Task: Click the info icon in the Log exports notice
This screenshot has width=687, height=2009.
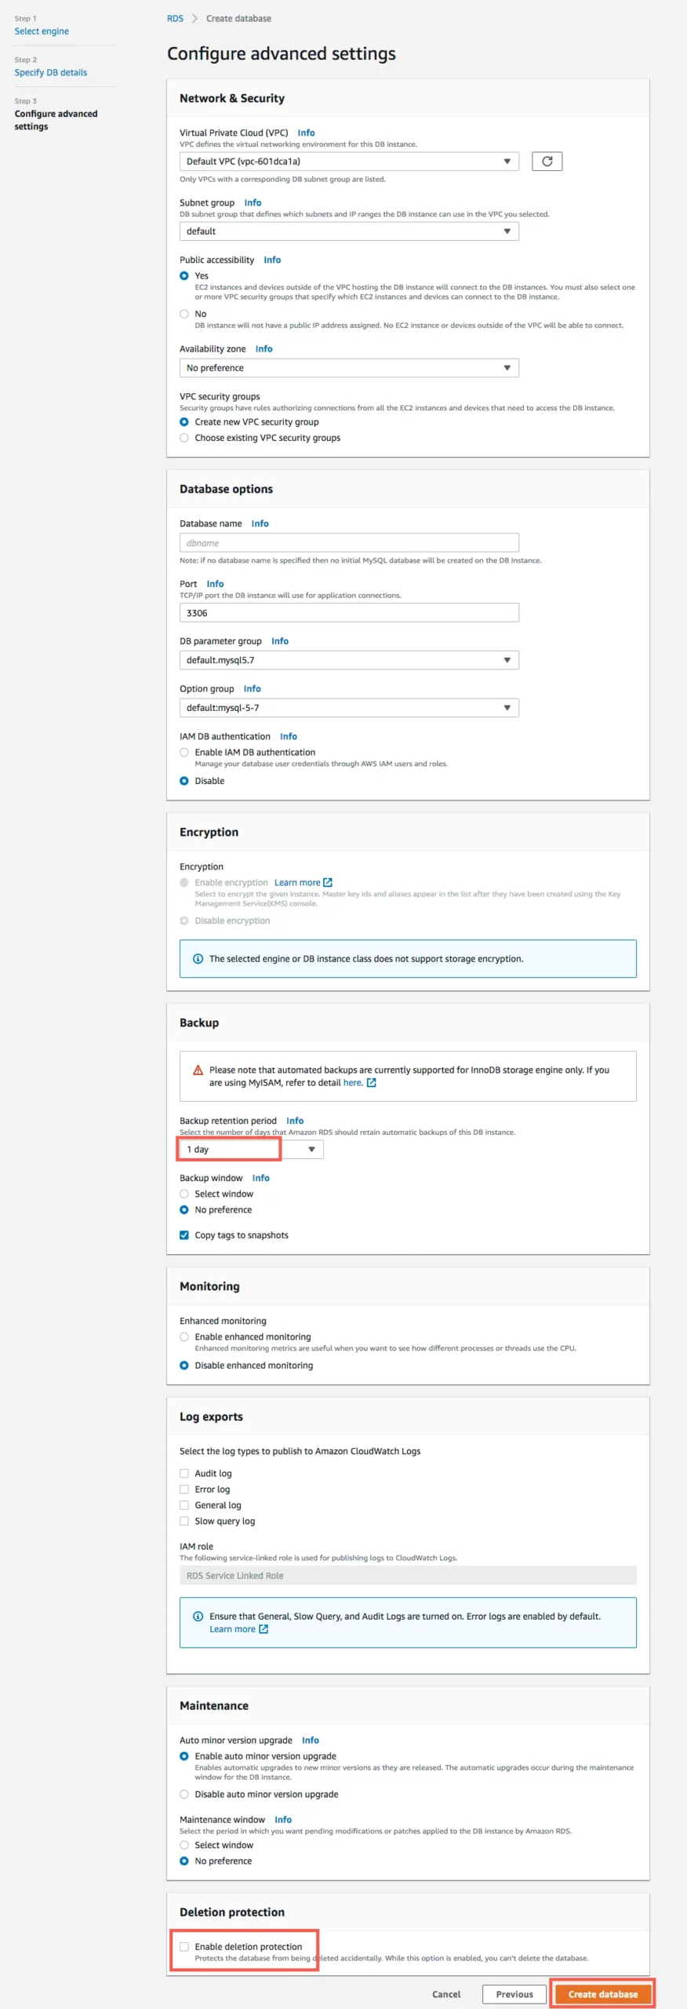Action: pos(198,1617)
